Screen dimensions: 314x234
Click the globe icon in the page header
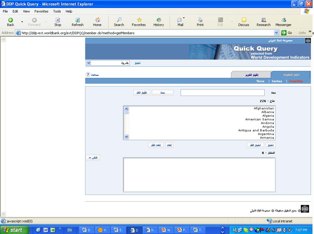308,41
